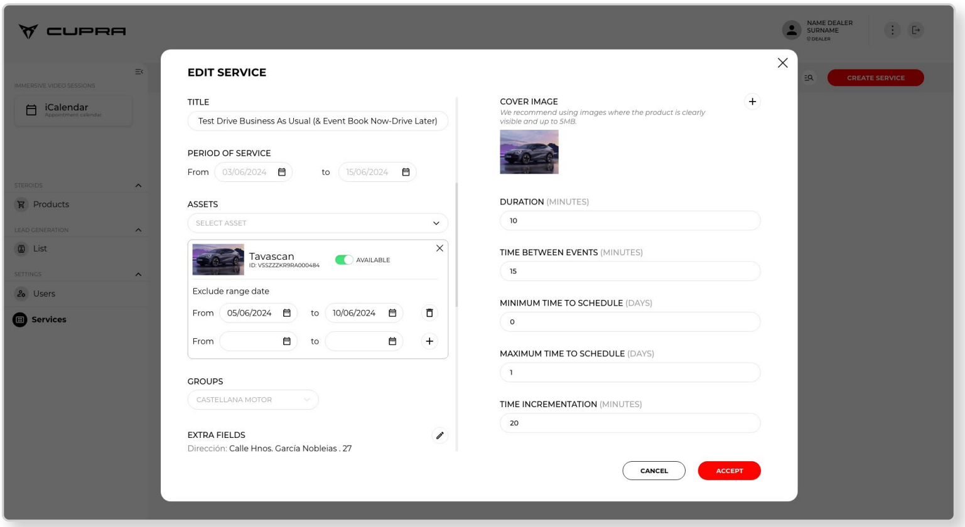Open Services in the sidebar

click(48, 319)
